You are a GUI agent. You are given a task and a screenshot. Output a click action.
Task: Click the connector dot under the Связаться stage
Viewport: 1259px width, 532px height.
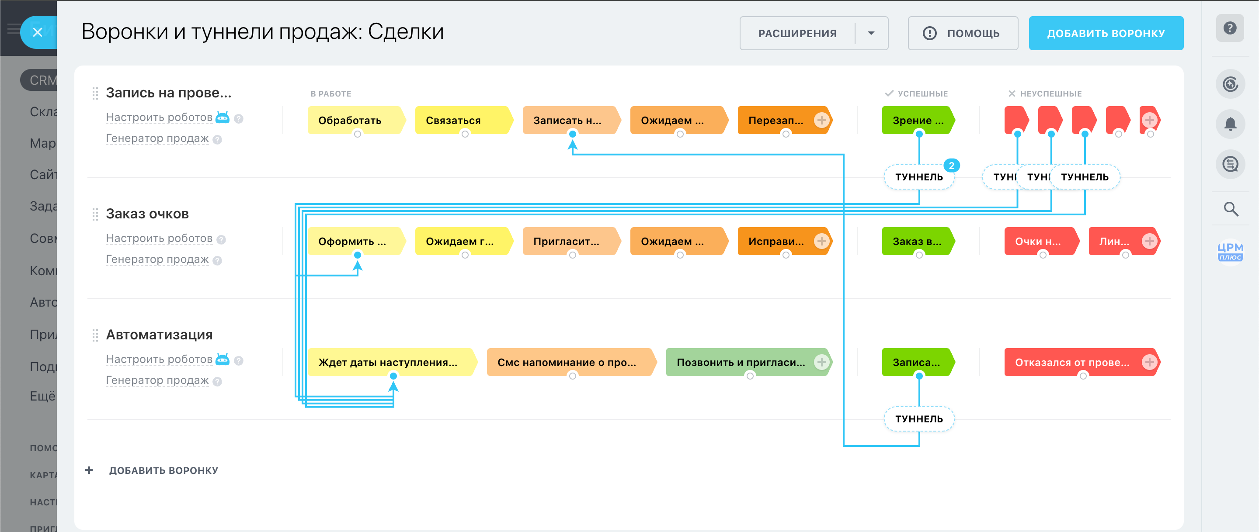click(x=465, y=135)
